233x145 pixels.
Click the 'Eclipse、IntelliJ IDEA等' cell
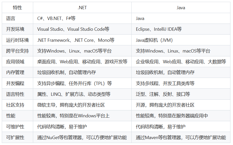tap(181, 29)
